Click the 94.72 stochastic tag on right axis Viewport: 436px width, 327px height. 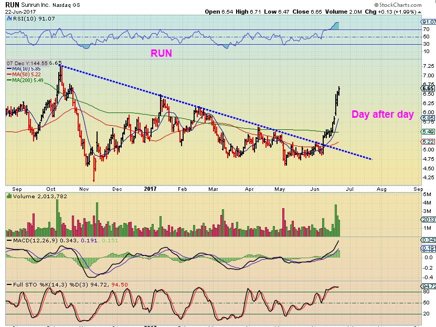429,286
